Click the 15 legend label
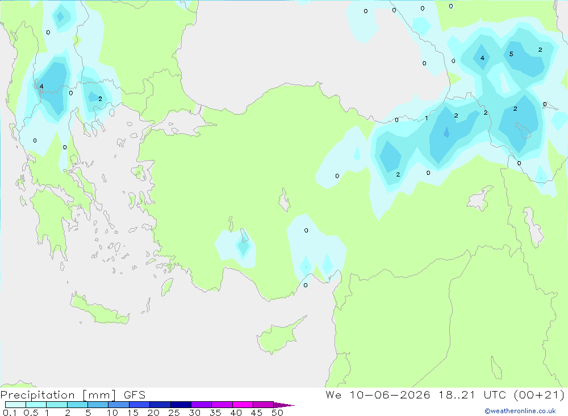This screenshot has height=416, width=568. pyautogui.click(x=133, y=413)
